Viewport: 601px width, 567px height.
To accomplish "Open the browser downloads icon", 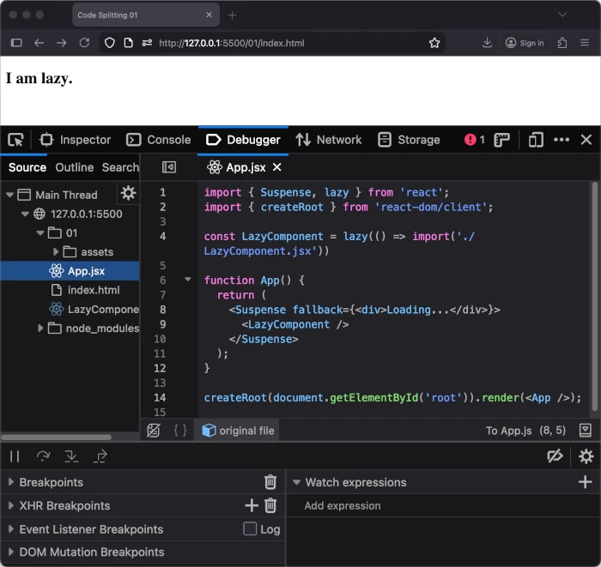I will pos(487,43).
